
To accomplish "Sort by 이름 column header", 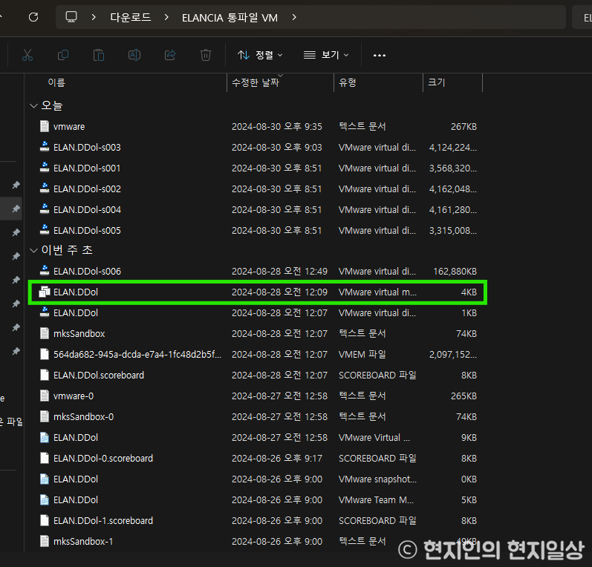I will (x=56, y=82).
